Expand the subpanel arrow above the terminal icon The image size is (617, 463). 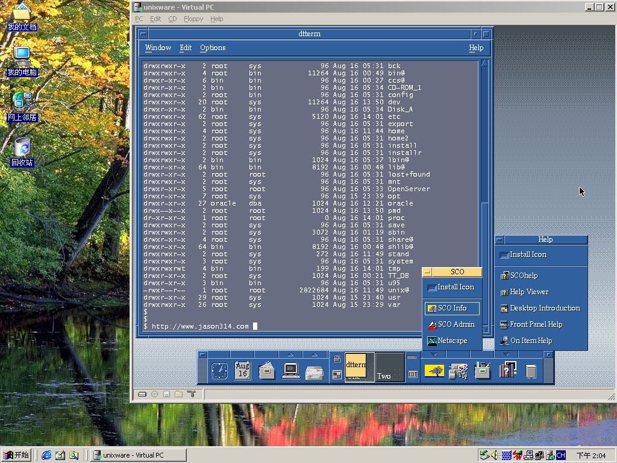coord(290,354)
